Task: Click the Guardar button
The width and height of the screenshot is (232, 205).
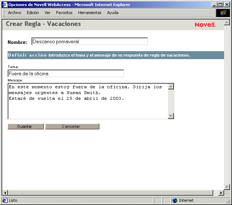Action: [x=26, y=126]
